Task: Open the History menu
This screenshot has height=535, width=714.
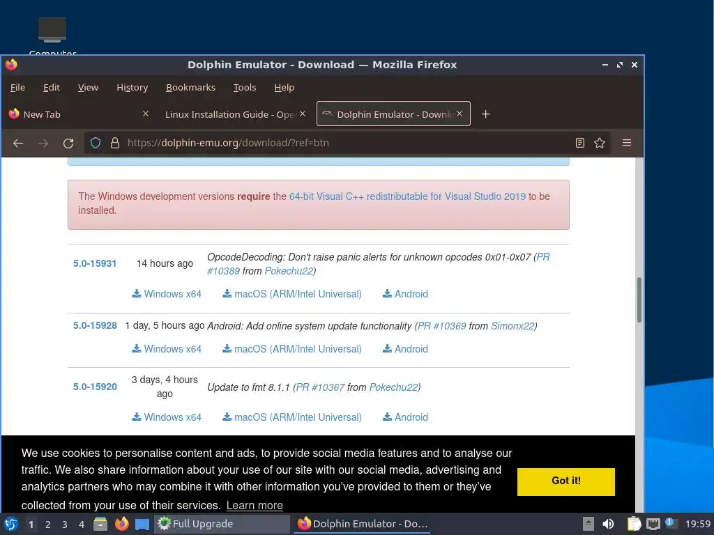Action: (132, 87)
